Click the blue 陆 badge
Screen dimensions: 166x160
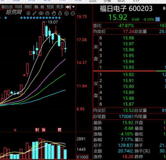[158, 19]
